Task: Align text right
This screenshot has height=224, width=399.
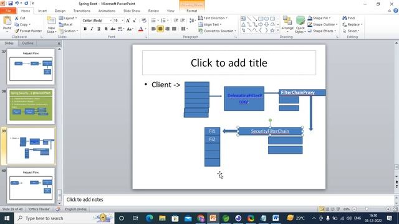Action: point(167,29)
